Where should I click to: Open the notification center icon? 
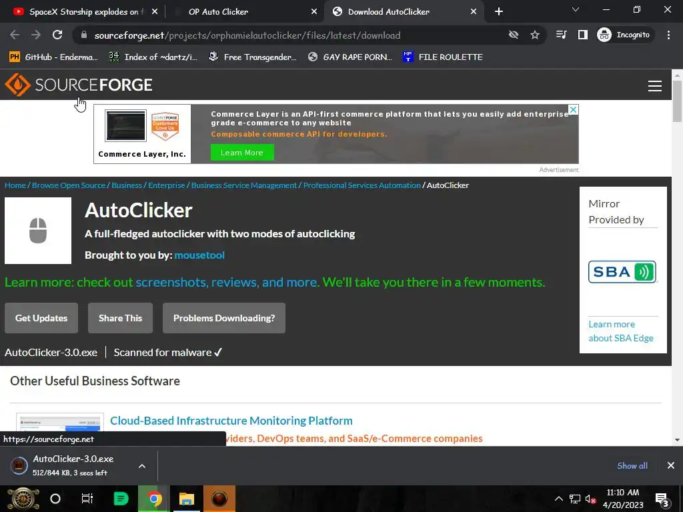(662, 500)
